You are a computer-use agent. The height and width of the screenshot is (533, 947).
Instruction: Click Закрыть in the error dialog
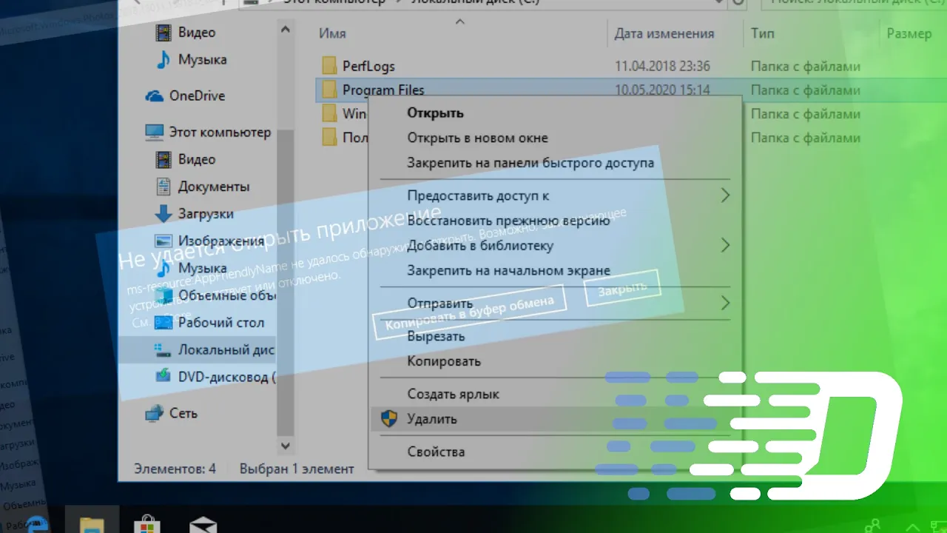[x=622, y=289]
